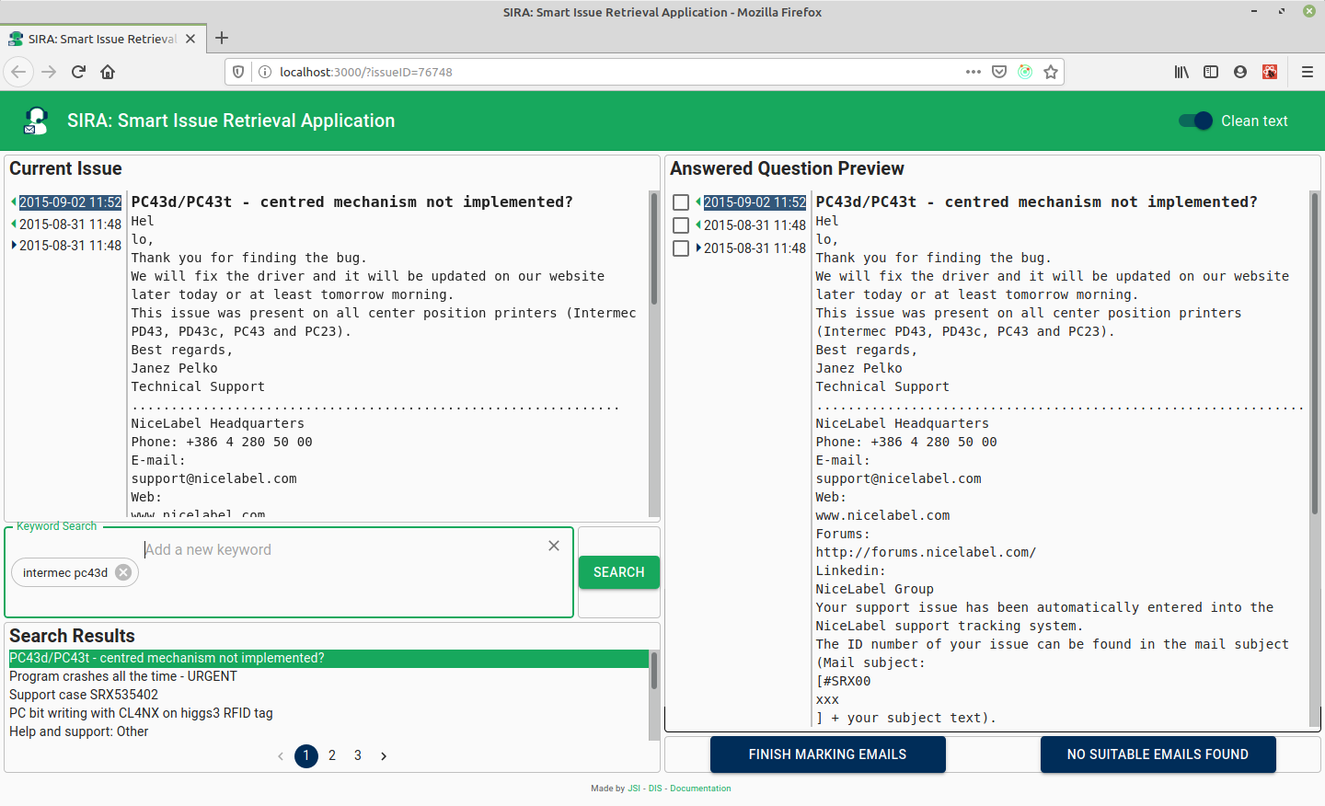Go to next search results page arrow
Viewport: 1325px width, 806px height.
pyautogui.click(x=384, y=756)
